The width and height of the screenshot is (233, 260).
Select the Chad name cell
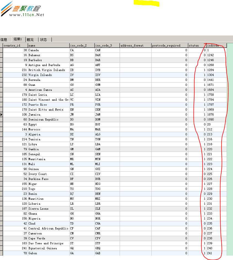49,223
